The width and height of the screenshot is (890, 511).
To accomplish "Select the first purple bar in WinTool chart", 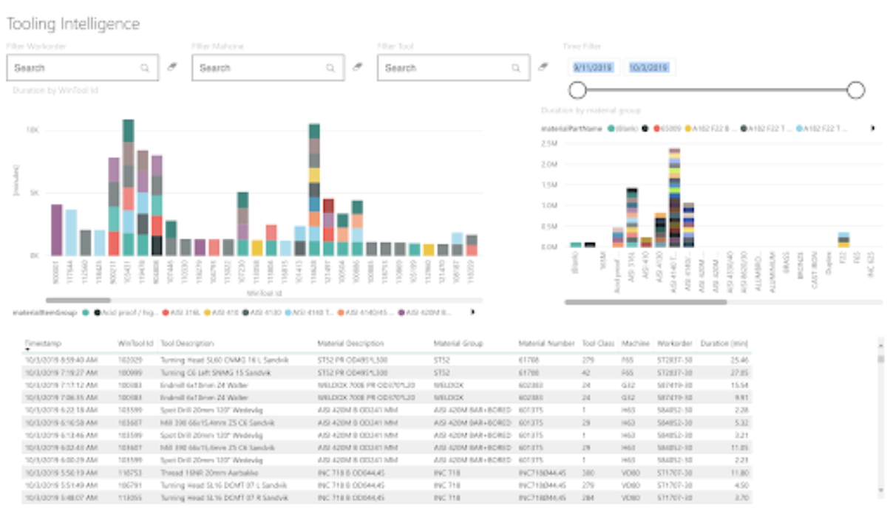I will point(57,230).
